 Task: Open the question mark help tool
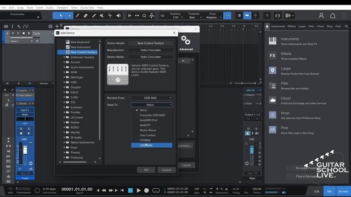(267, 16)
